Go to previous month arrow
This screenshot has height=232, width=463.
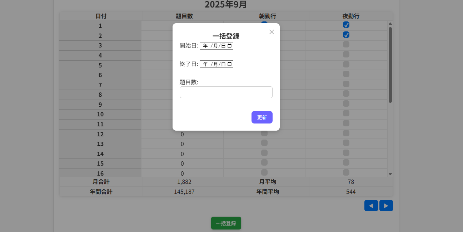(371, 206)
